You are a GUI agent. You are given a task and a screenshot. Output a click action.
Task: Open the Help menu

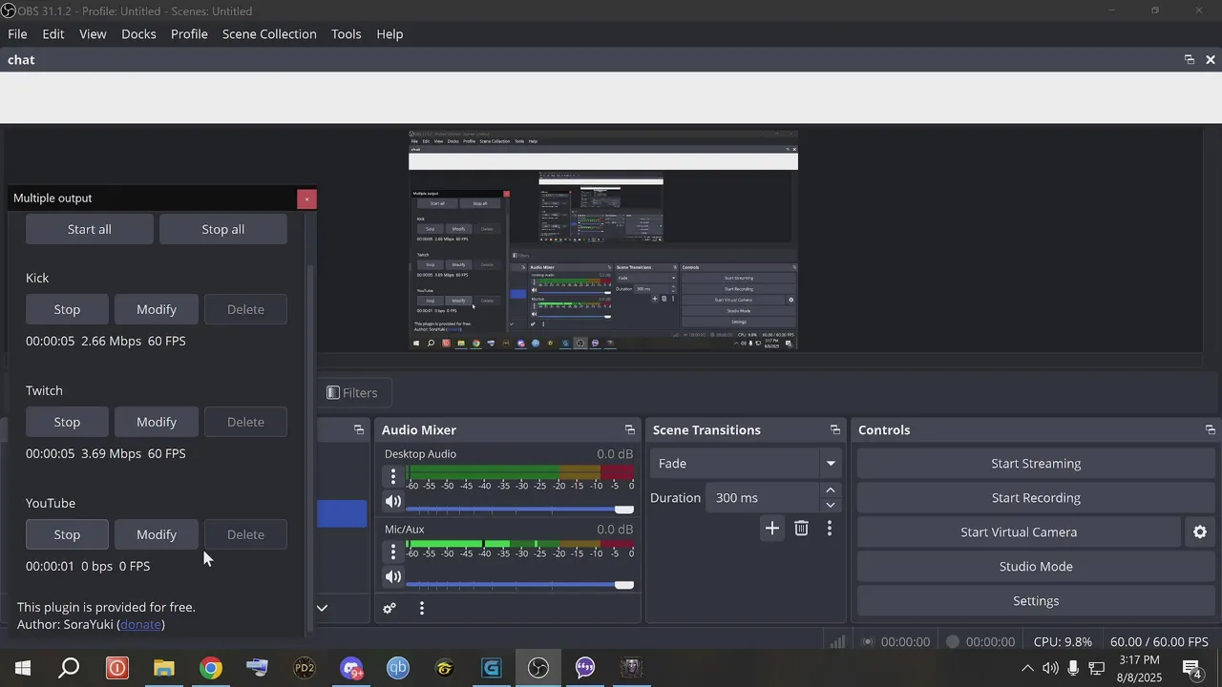pyautogui.click(x=390, y=33)
